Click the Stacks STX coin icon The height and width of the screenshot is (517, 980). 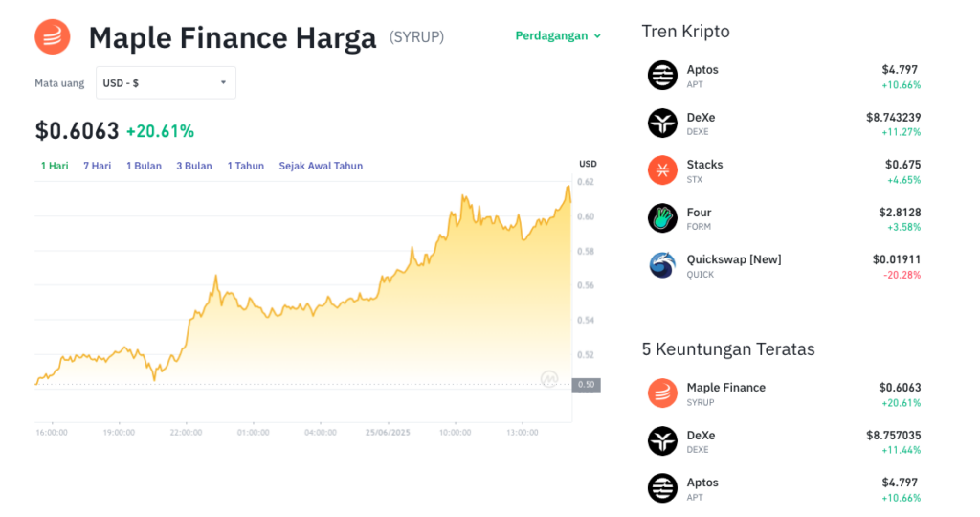(662, 170)
